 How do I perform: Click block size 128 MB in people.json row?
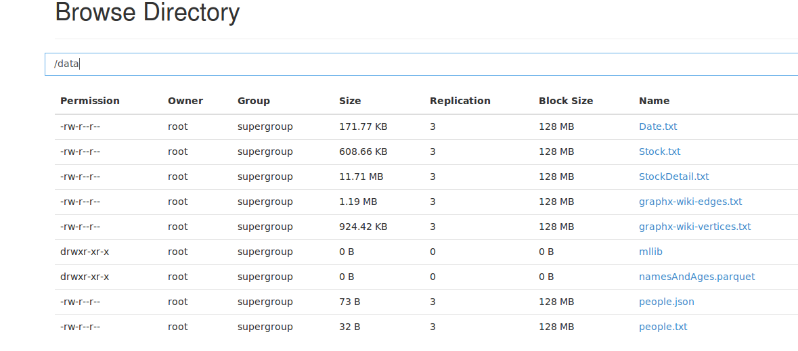coord(556,302)
